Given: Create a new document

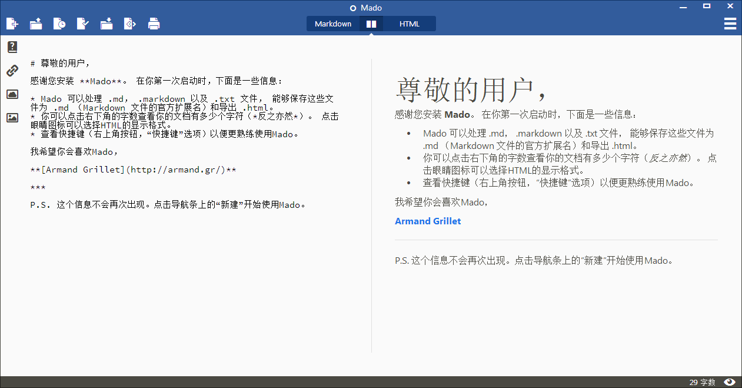Looking at the screenshot, I should point(12,24).
